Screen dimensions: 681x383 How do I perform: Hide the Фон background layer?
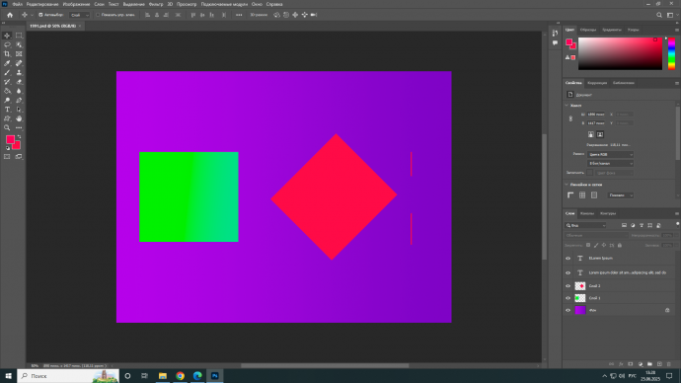click(x=567, y=311)
